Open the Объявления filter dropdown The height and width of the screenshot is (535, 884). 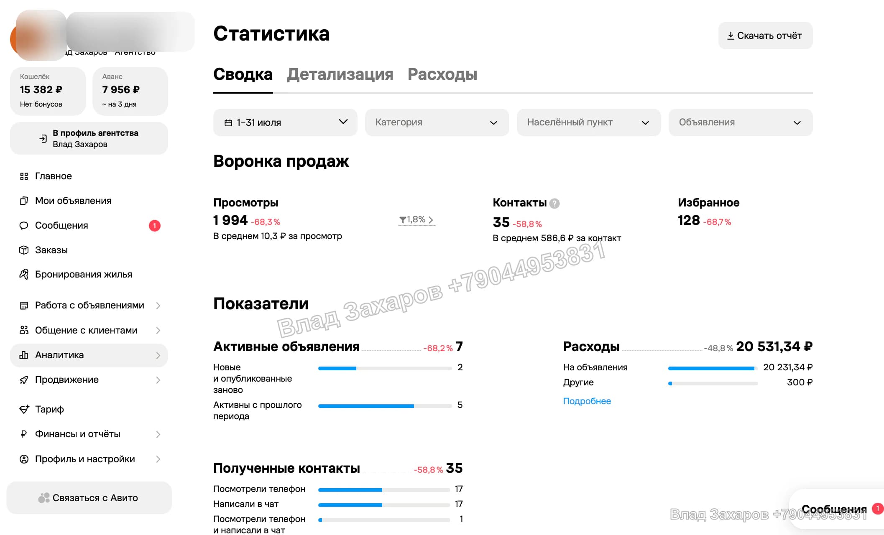pyautogui.click(x=741, y=122)
